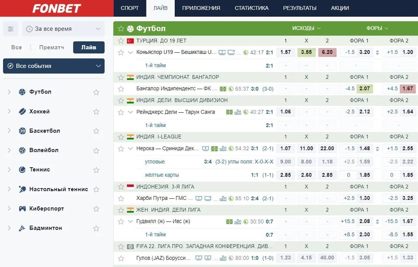This screenshot has width=418, height=267.
Task: Bet on ФОРА 1 odds 2.07 Бангалор
Action: (365, 88)
